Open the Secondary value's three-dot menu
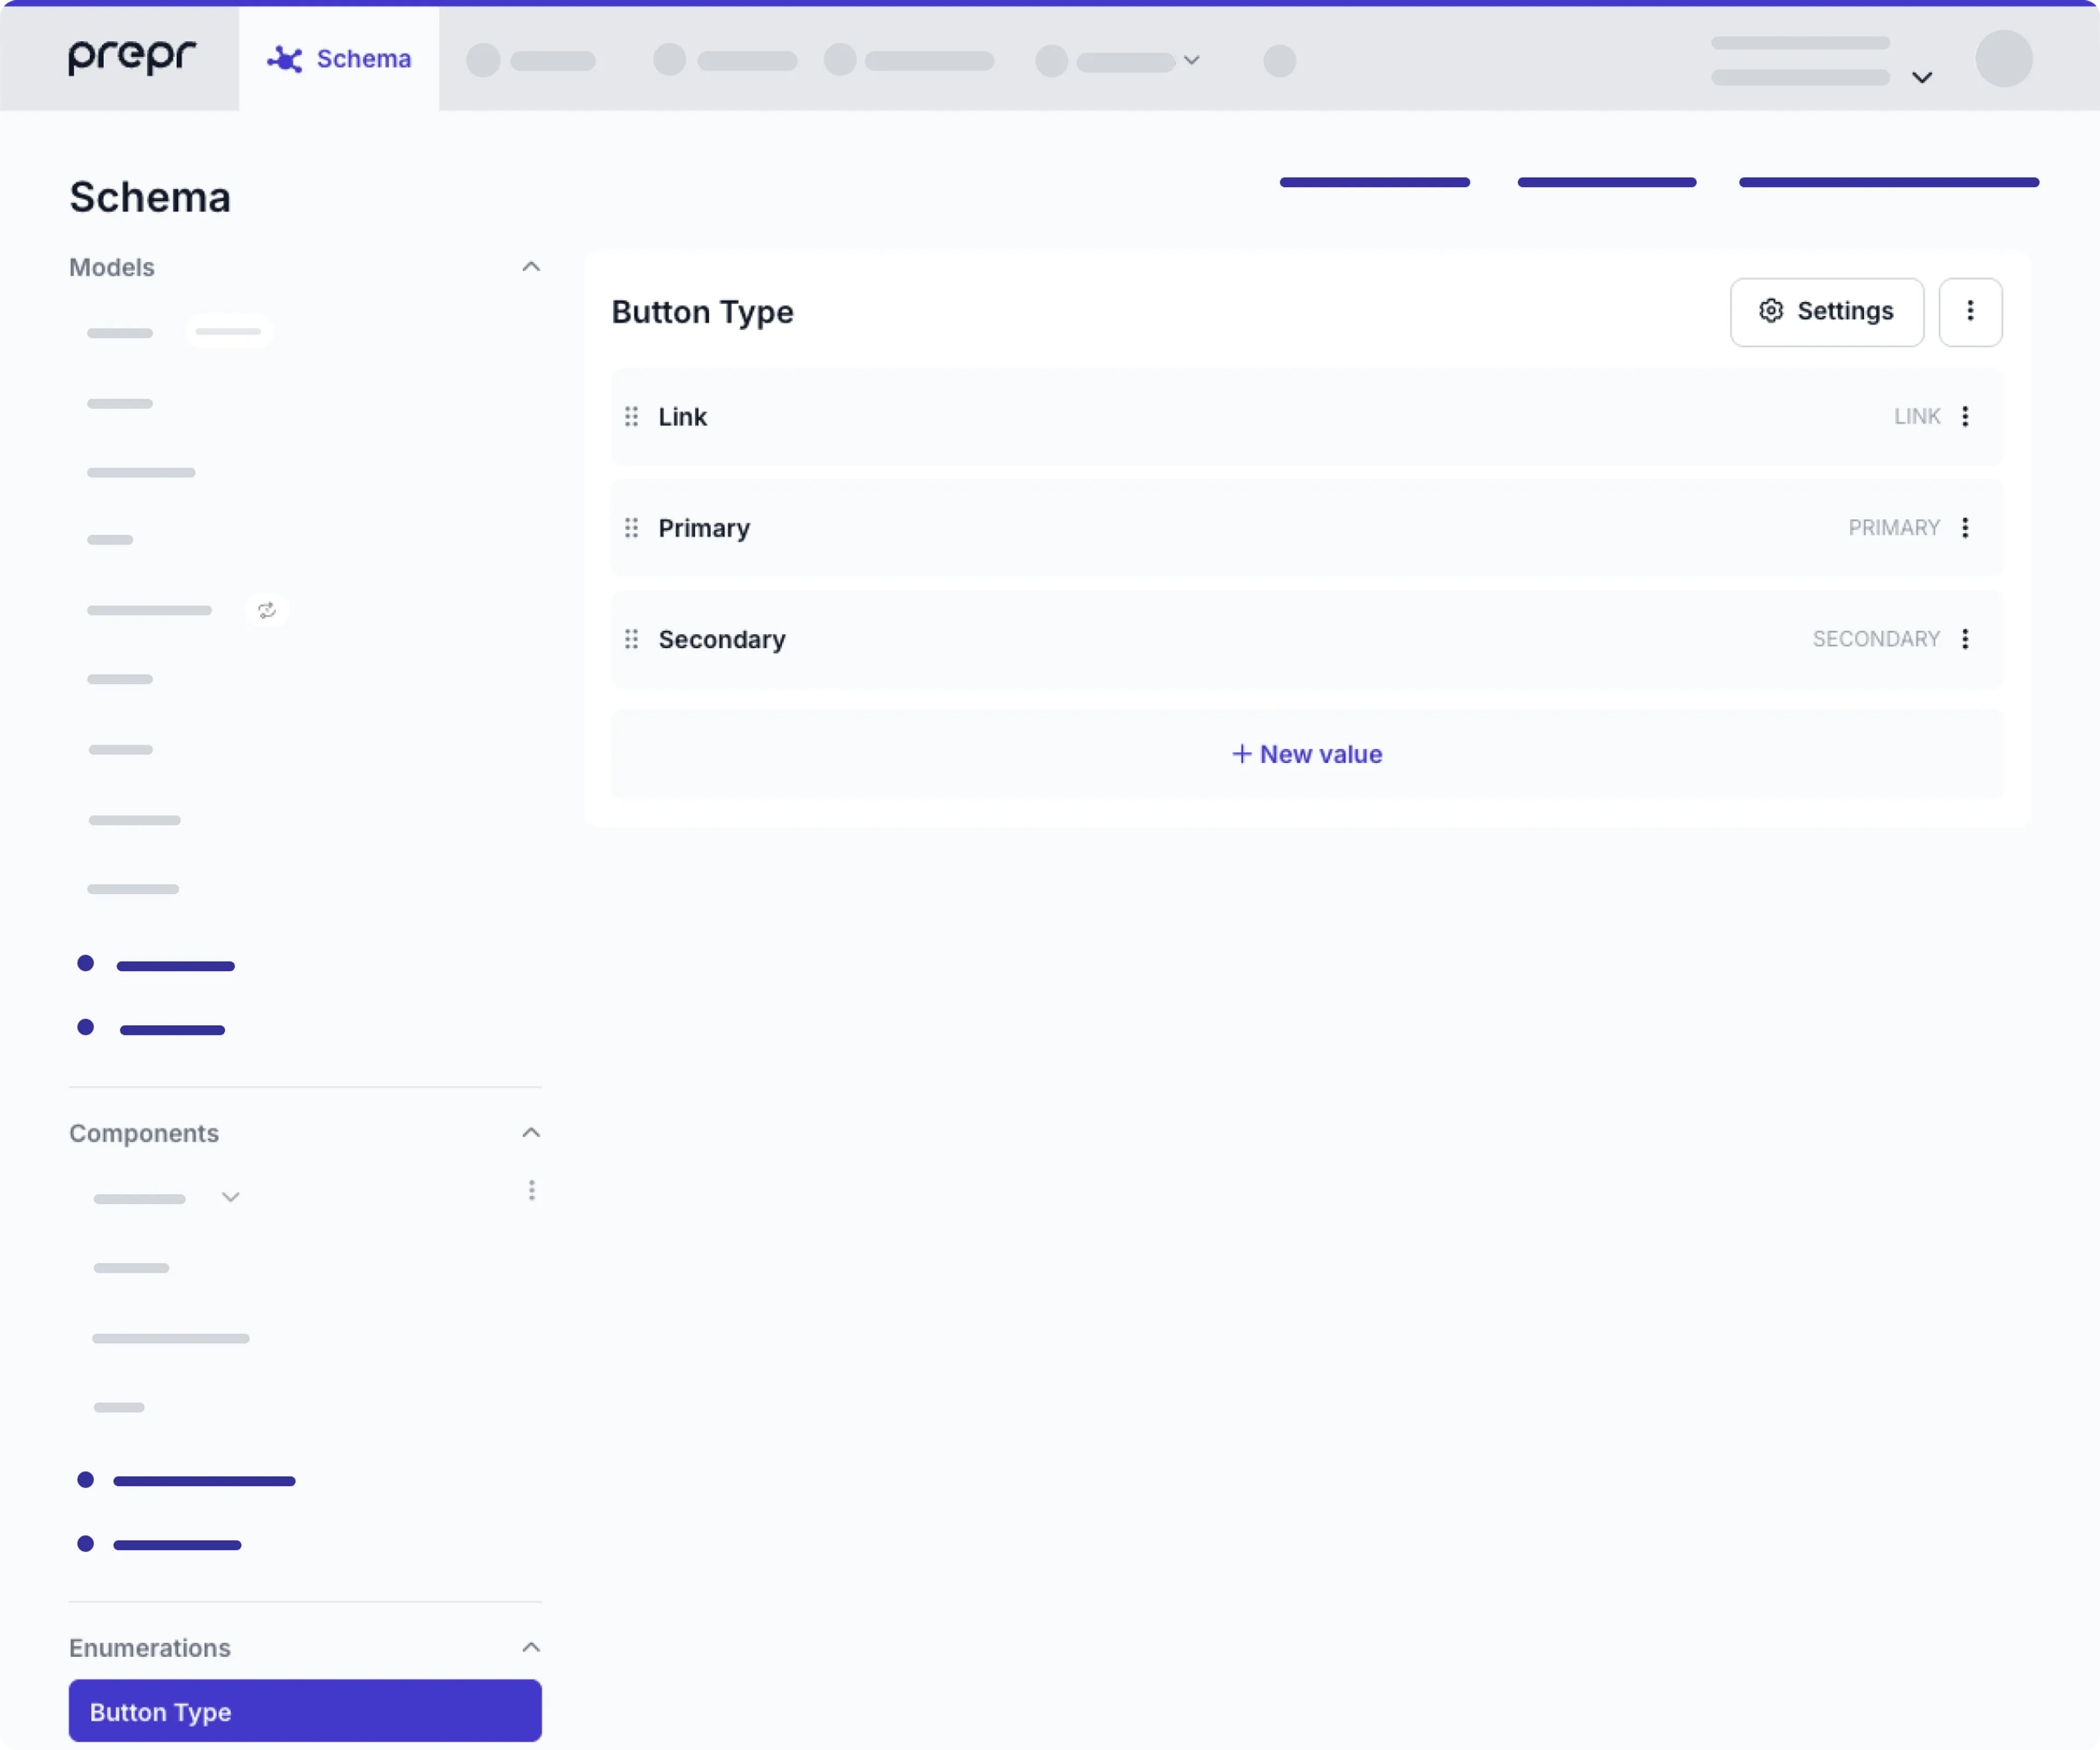The image size is (2100, 1750). (x=1965, y=639)
